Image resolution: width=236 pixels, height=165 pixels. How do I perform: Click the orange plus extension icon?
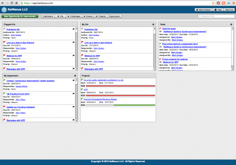point(223,3)
